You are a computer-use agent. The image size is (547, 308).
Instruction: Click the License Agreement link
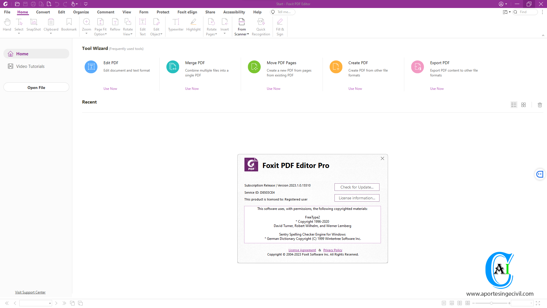(x=302, y=250)
